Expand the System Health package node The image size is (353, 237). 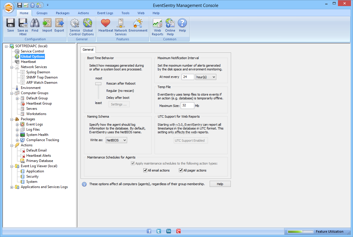coord(17,135)
